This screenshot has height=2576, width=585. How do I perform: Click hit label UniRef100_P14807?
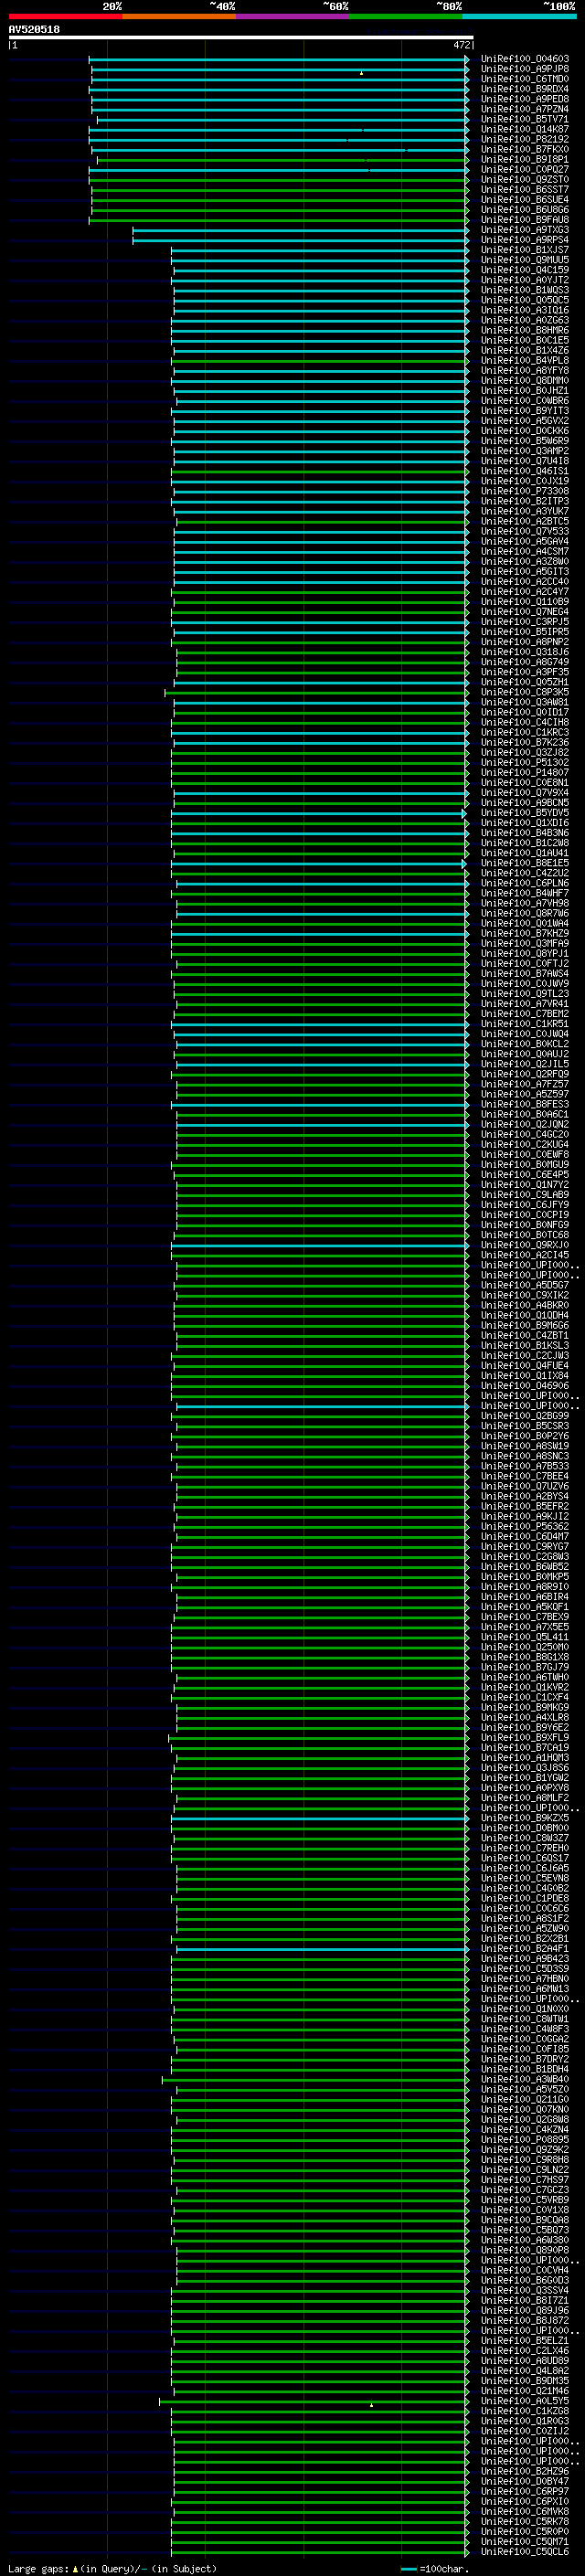point(525,773)
